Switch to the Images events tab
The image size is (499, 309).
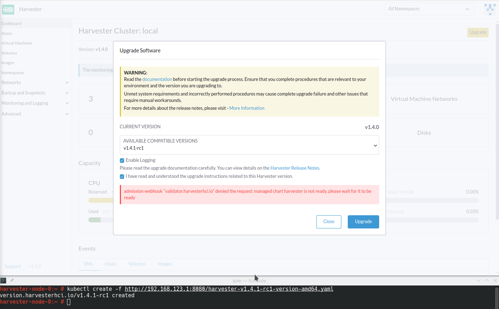click(164, 264)
